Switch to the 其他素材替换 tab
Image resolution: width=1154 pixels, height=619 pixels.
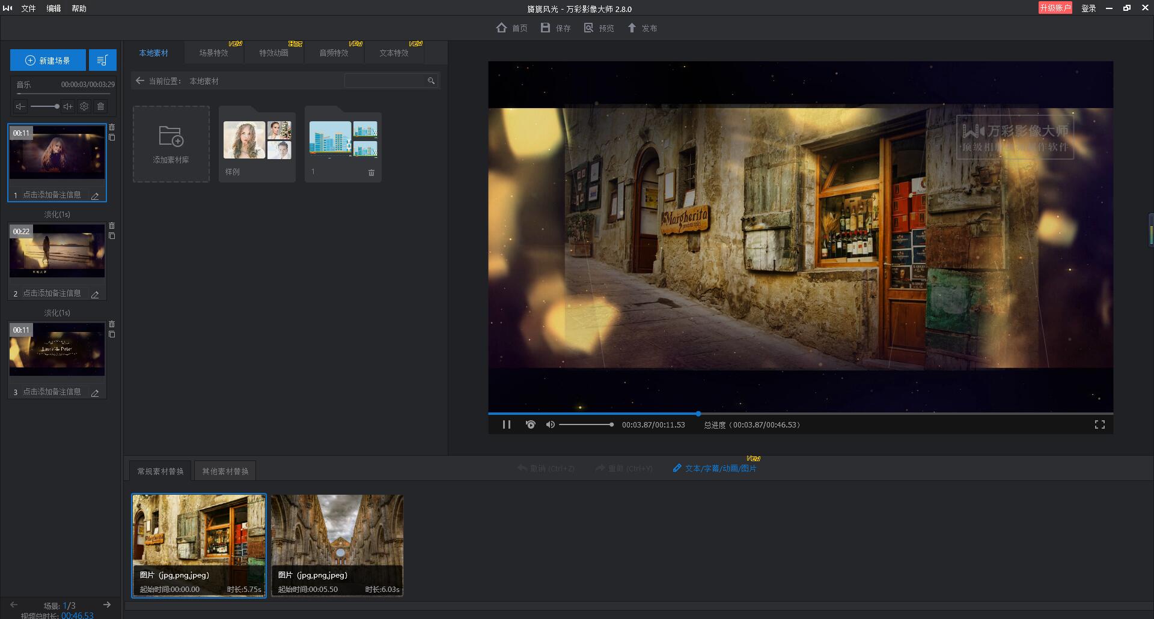225,471
